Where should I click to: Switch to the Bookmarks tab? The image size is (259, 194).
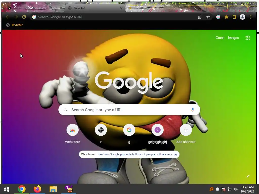point(142,8)
